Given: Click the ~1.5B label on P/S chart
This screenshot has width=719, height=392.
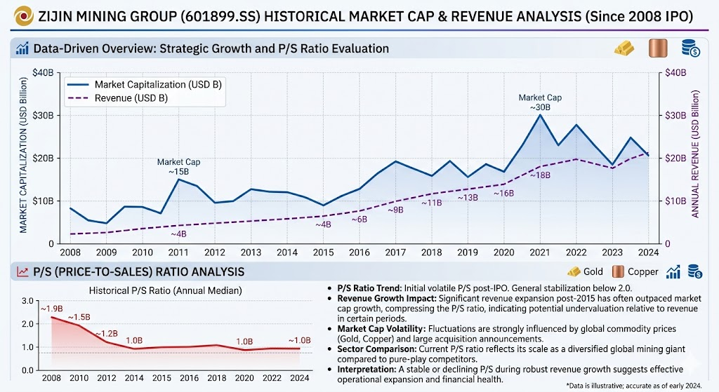Looking at the screenshot, I should (x=79, y=317).
